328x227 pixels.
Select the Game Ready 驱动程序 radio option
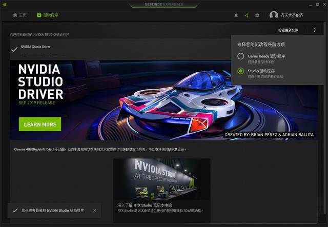pos(241,56)
